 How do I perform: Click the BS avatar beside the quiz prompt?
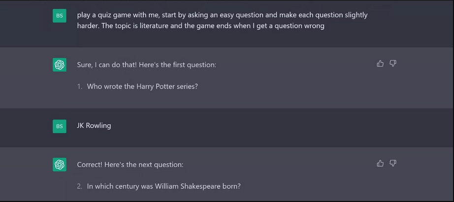(x=60, y=16)
